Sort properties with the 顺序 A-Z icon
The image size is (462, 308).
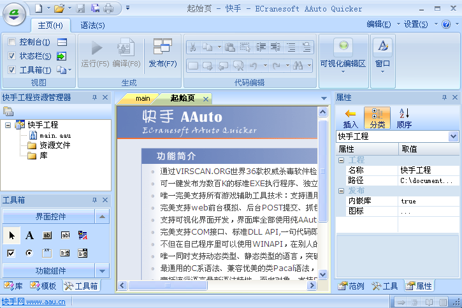(x=404, y=114)
